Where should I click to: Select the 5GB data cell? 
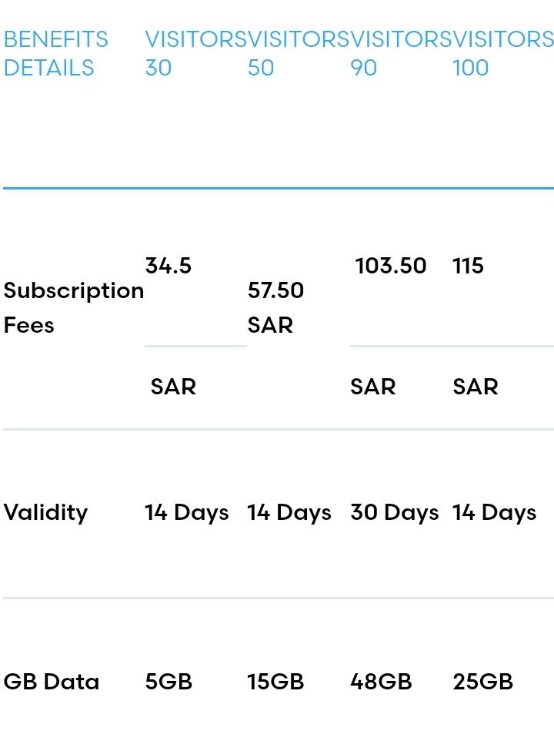click(169, 682)
